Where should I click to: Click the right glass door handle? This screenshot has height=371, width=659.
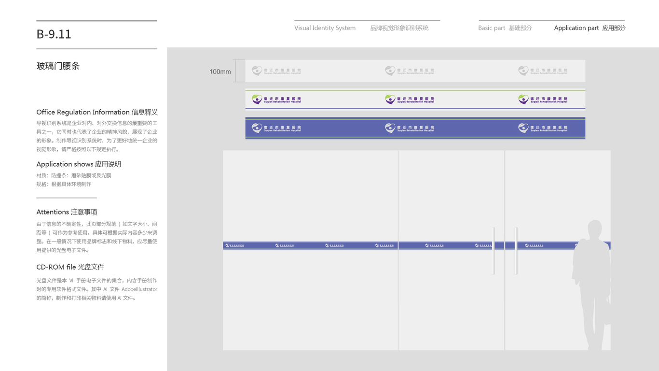[x=516, y=251]
